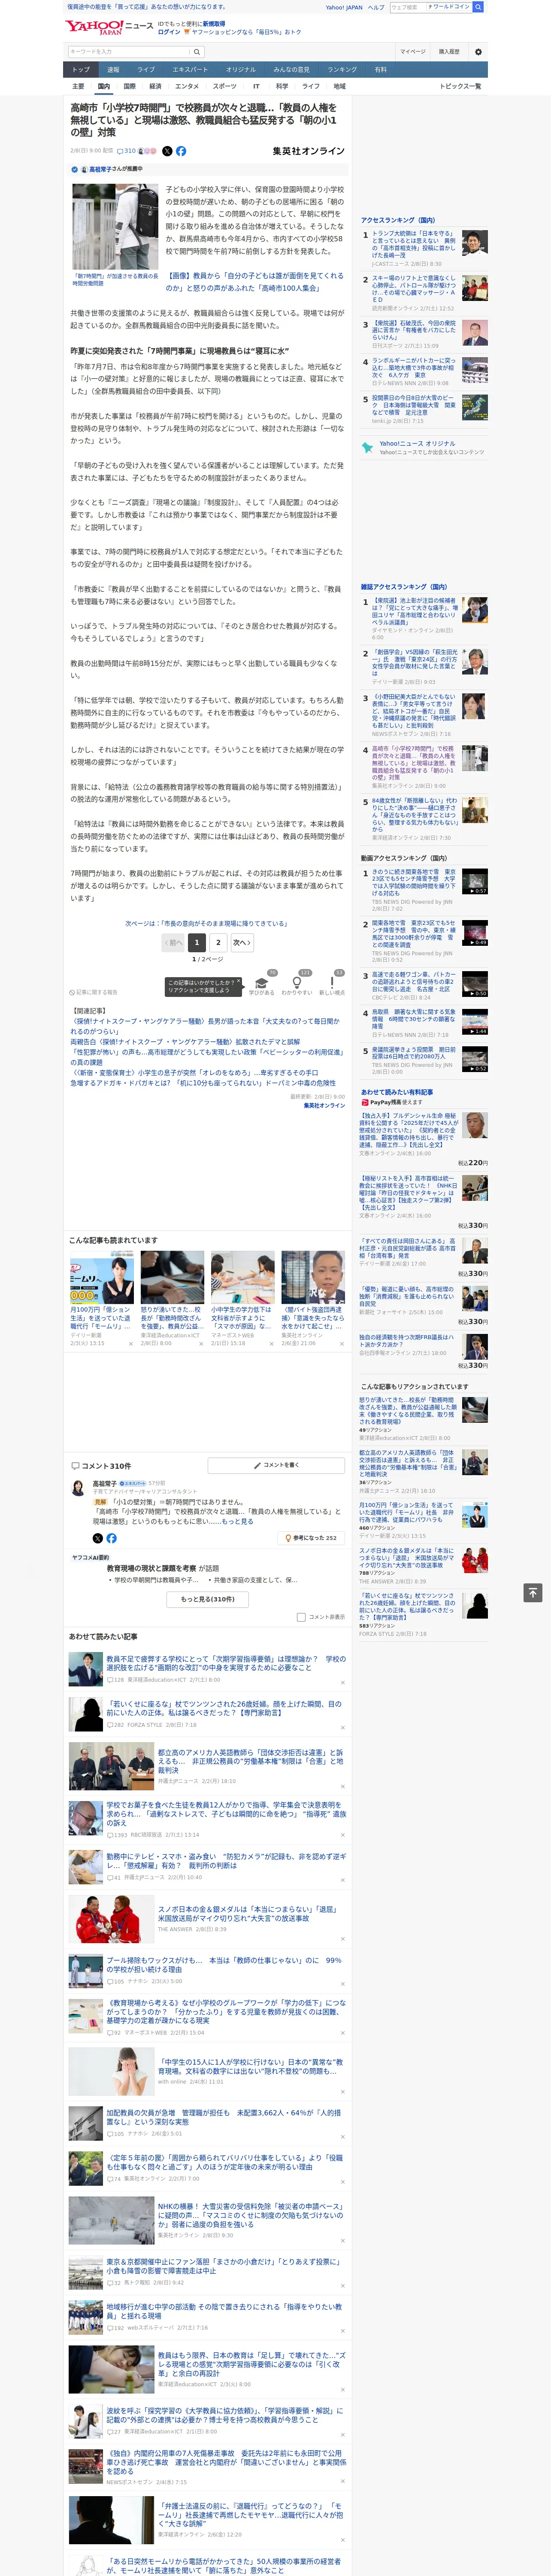The image size is (551, 2576).
Task: Close the reaction tooltip popup
Action: 238,982
